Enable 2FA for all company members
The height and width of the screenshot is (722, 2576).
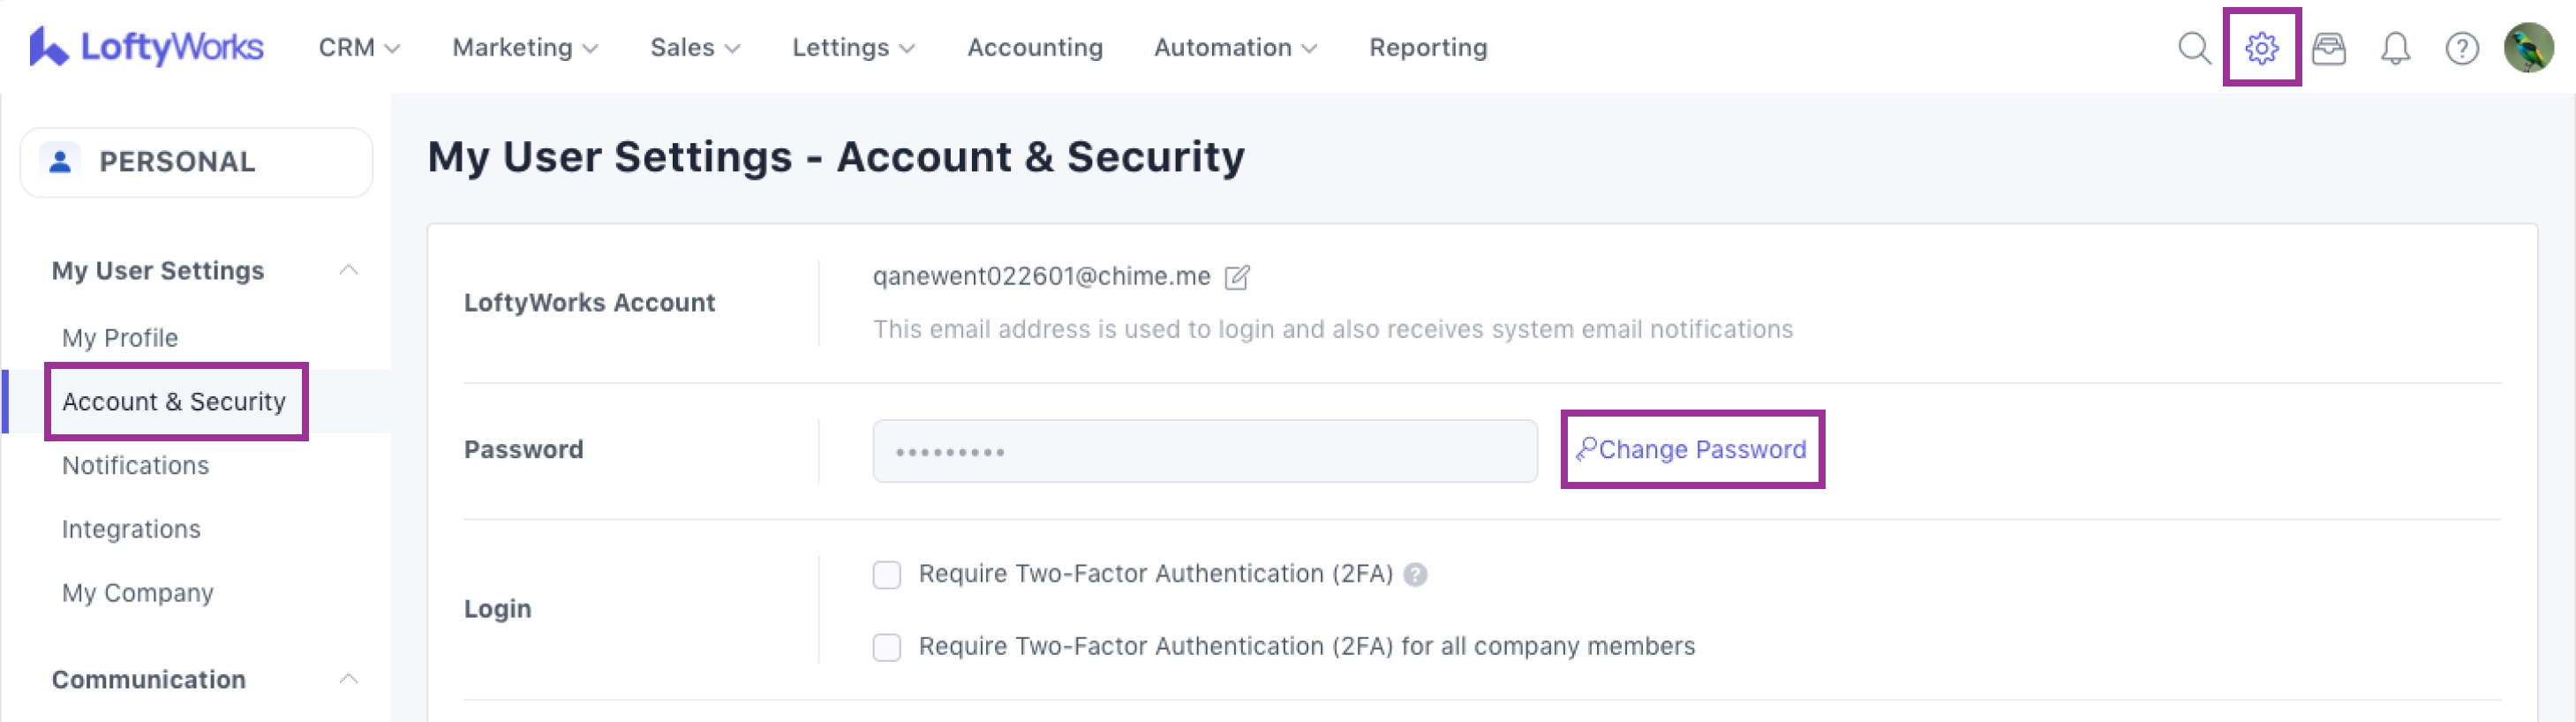pyautogui.click(x=887, y=647)
